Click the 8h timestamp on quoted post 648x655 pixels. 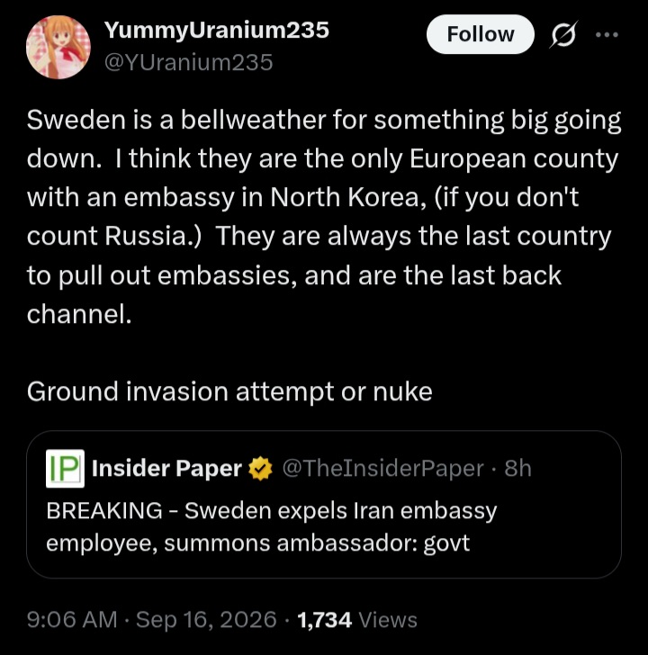pyautogui.click(x=517, y=468)
